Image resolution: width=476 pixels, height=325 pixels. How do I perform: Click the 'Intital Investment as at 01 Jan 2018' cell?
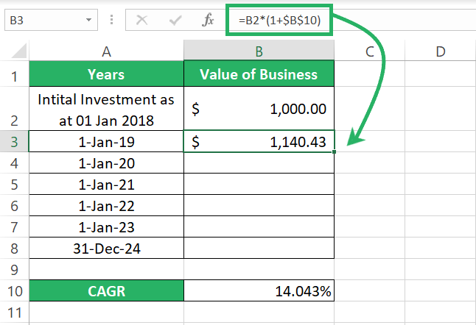pos(106,109)
